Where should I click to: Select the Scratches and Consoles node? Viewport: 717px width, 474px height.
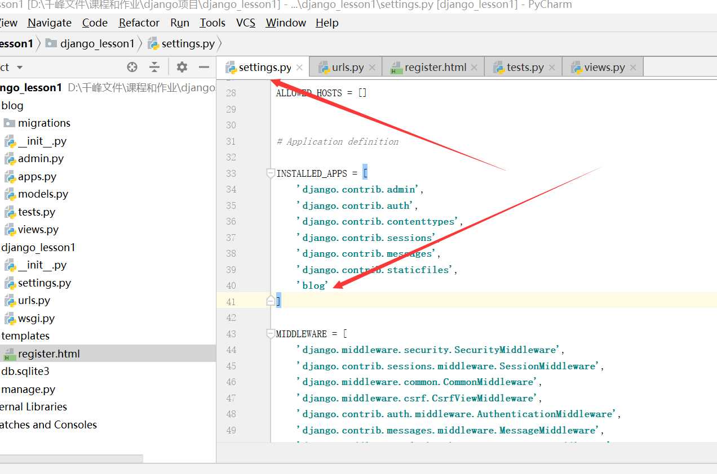(48, 424)
